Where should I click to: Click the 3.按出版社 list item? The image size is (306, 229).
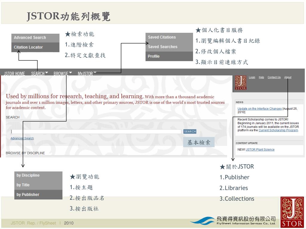click(84, 209)
